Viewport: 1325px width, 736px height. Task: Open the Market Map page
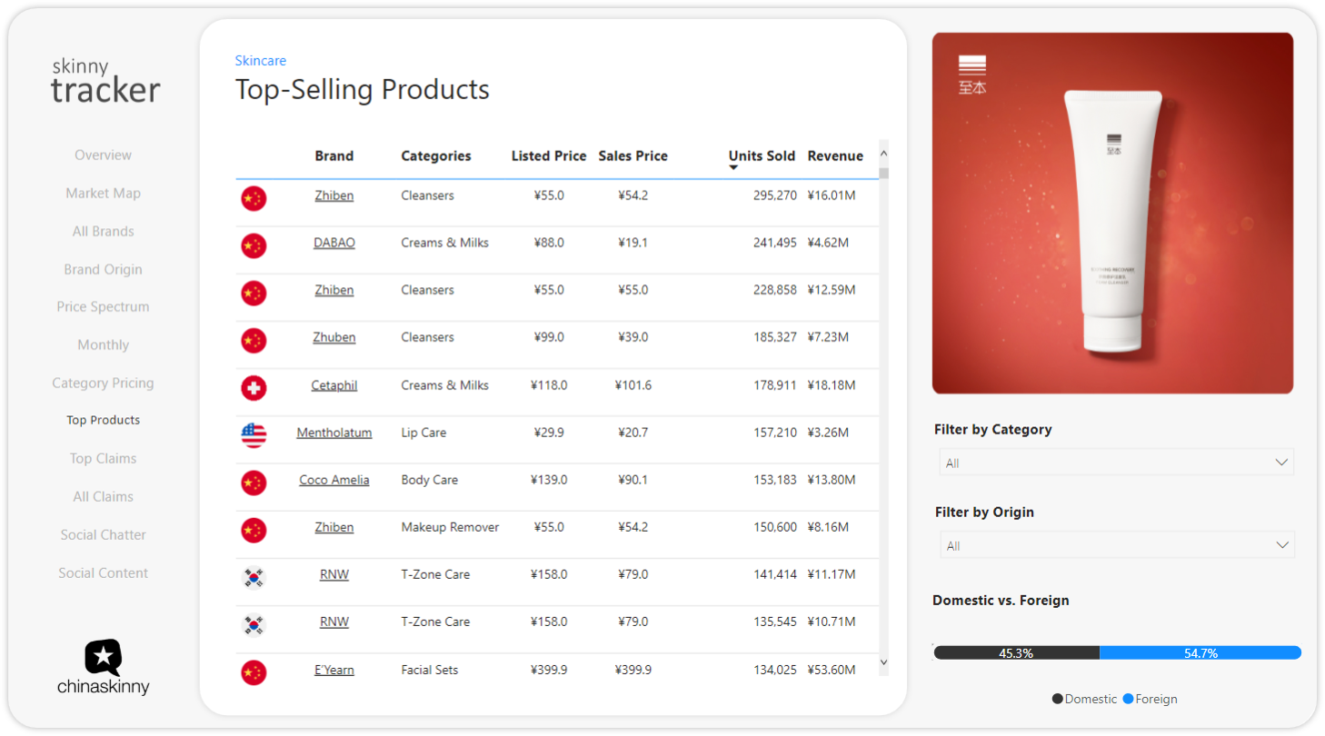click(x=104, y=194)
